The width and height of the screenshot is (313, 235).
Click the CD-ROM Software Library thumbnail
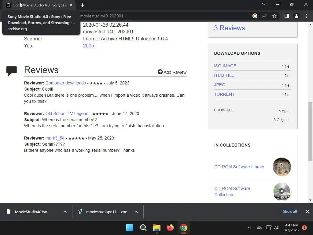coord(282,167)
